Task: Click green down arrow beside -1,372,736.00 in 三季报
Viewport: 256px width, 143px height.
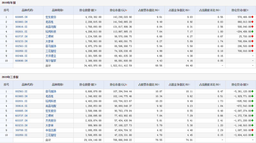Action: click(x=252, y=116)
